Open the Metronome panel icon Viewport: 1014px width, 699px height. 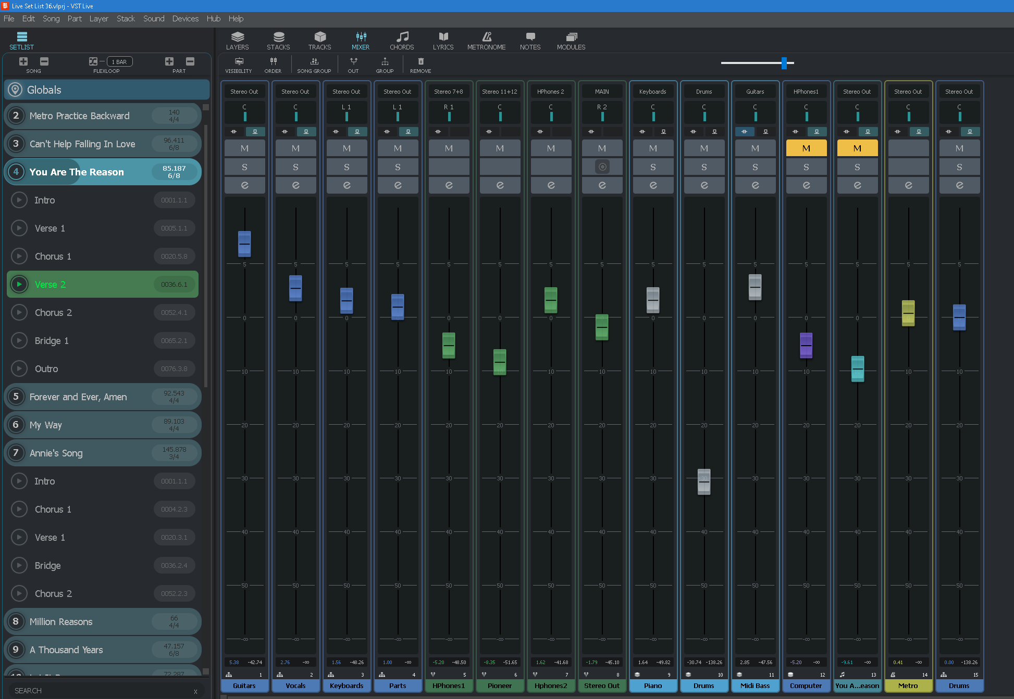coord(486,37)
